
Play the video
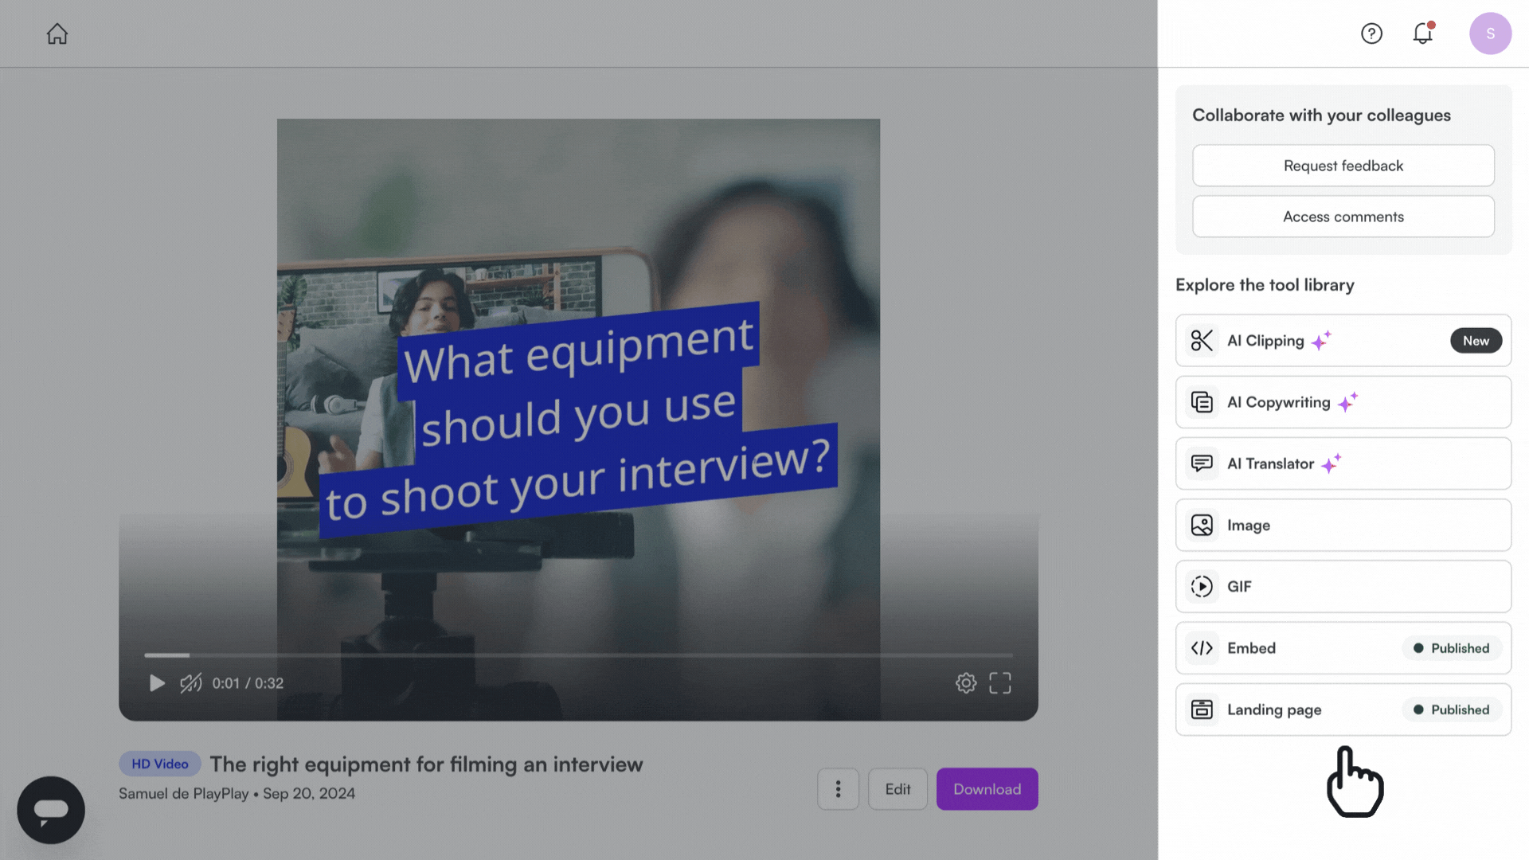[x=157, y=683]
